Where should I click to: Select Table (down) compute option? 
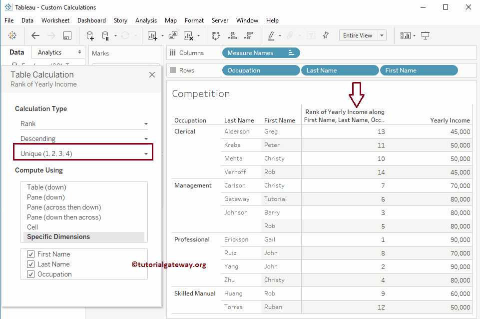click(46, 187)
